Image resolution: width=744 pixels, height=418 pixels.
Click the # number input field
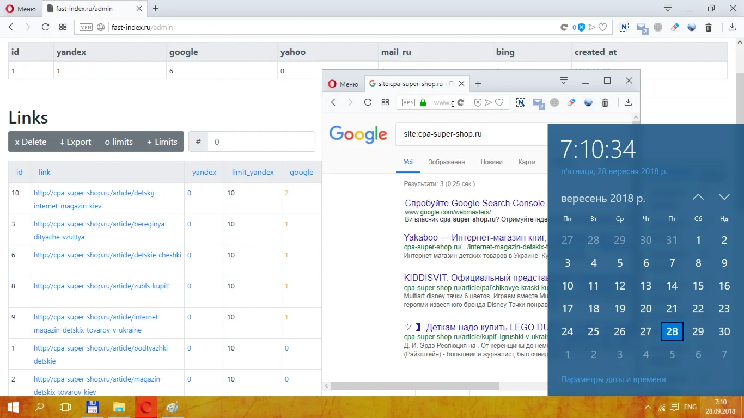coord(261,142)
